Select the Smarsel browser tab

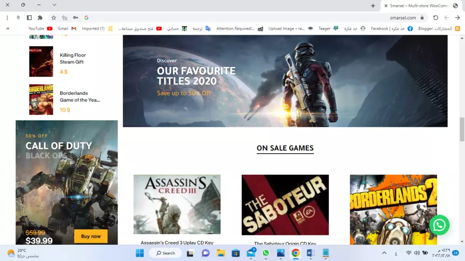(x=420, y=6)
